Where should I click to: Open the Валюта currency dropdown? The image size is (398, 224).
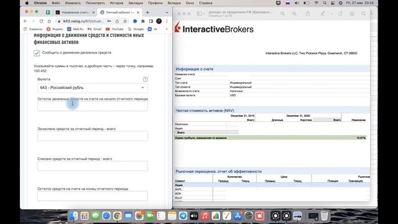click(x=93, y=88)
